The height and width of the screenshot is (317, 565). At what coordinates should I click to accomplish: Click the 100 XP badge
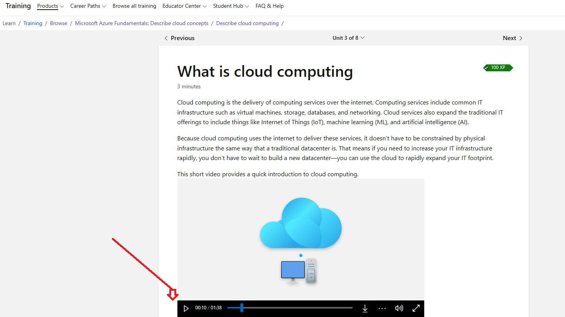[498, 68]
